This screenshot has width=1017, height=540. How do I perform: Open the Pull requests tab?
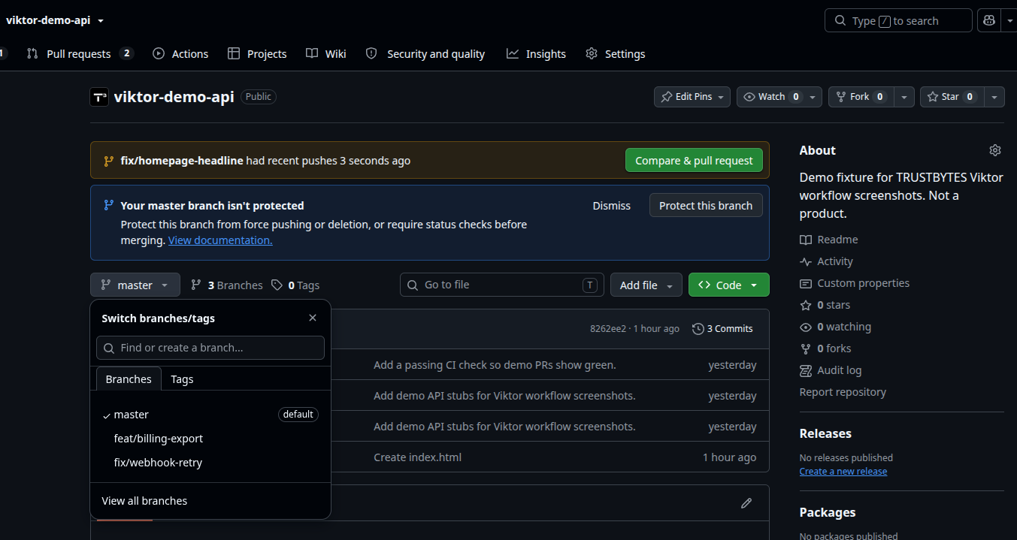[79, 53]
